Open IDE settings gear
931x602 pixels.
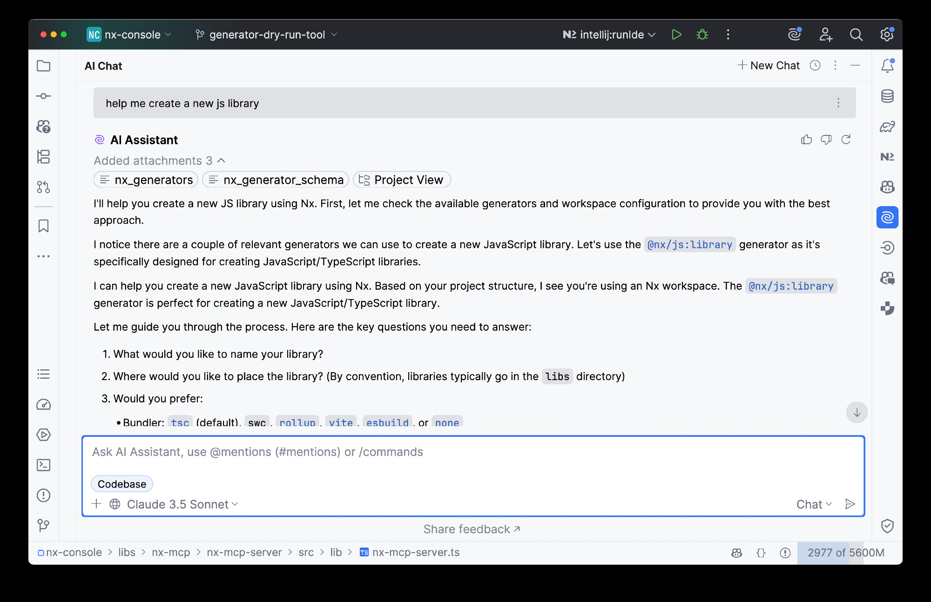tap(887, 34)
